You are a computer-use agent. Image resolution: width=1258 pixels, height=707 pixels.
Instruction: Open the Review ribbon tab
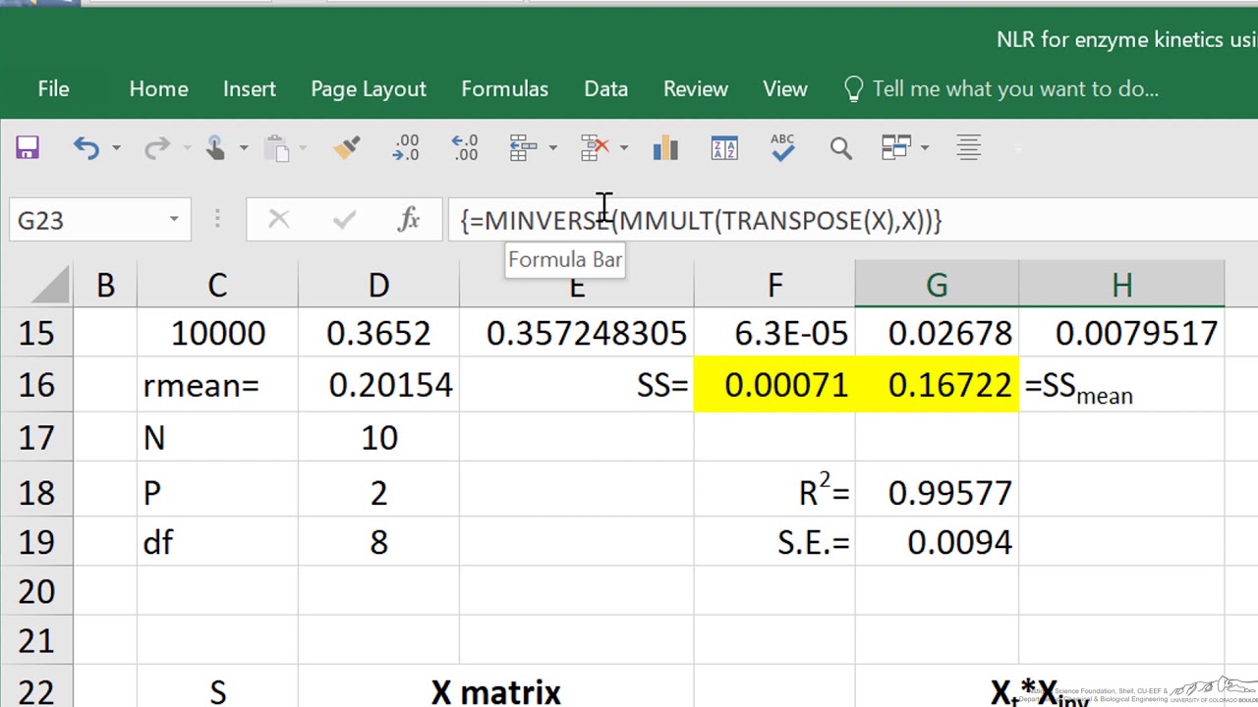pos(695,89)
